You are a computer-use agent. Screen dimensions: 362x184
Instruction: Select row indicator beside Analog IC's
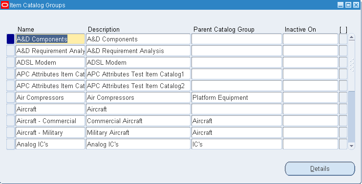coord(10,144)
